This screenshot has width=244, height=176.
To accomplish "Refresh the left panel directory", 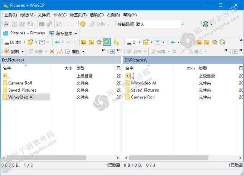I will (107, 42).
